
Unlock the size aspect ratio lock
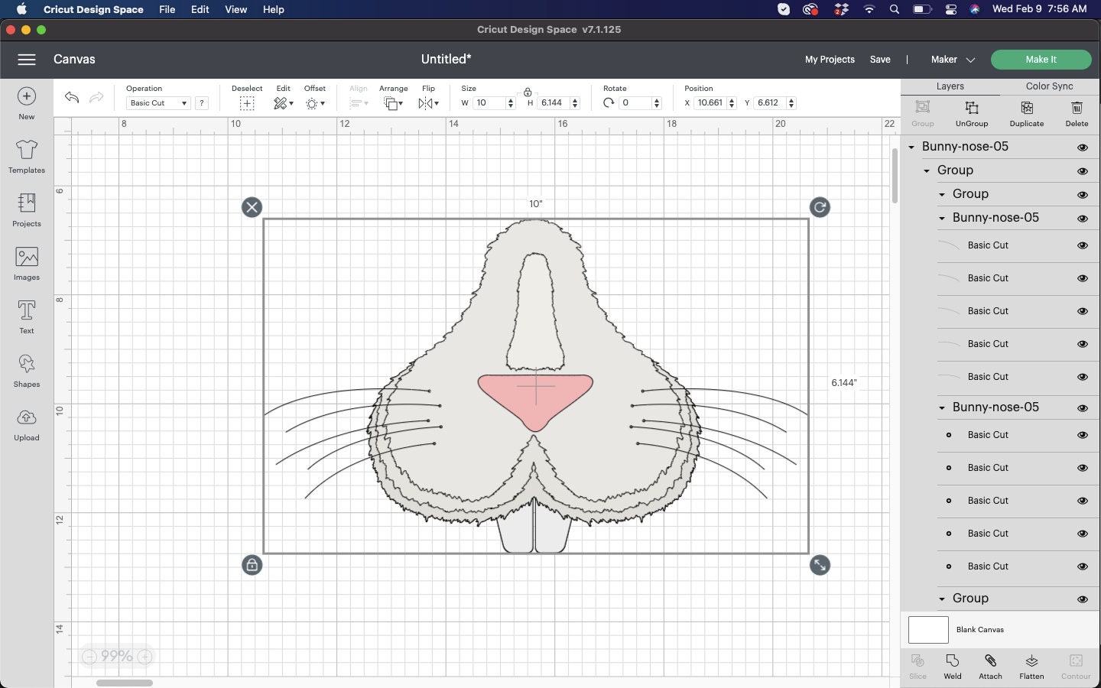(x=528, y=91)
